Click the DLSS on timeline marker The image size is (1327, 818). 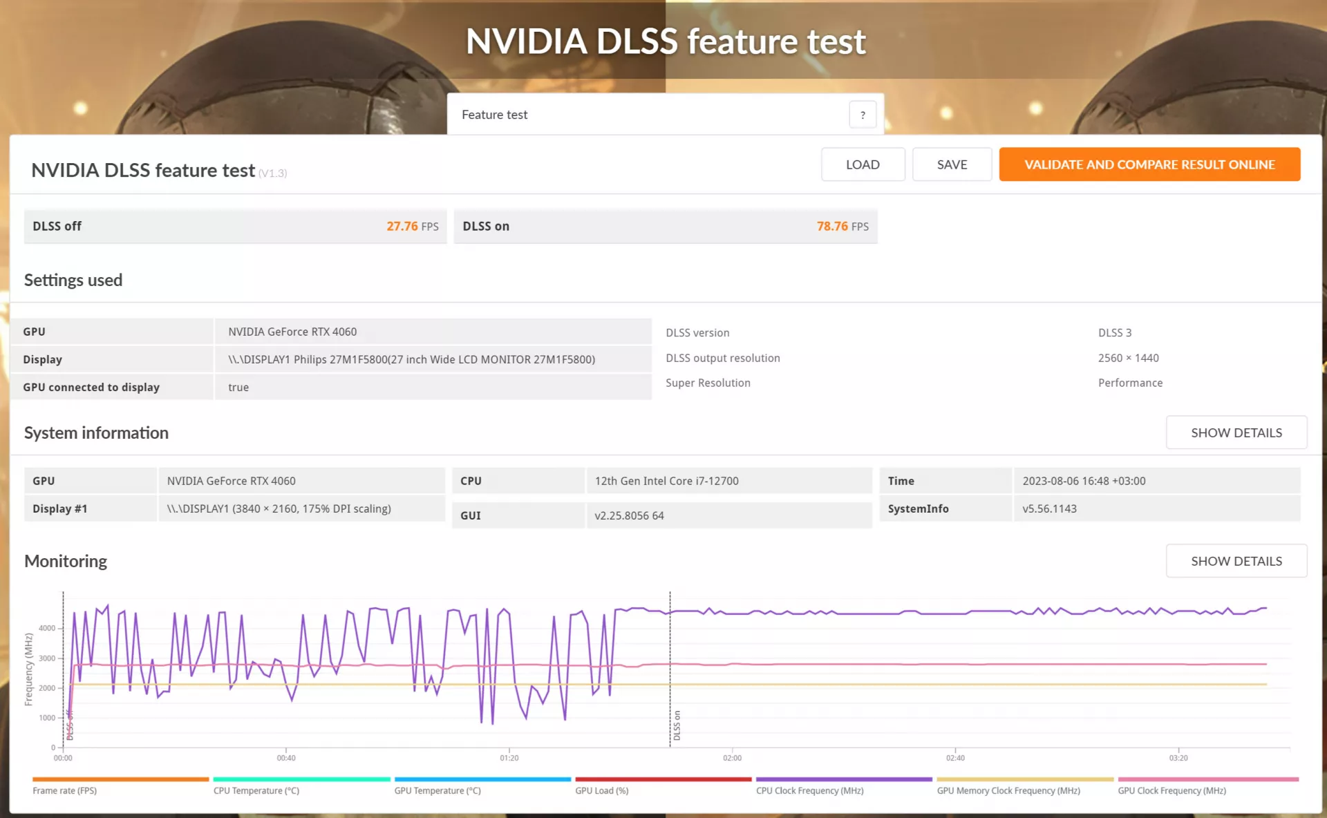[677, 725]
